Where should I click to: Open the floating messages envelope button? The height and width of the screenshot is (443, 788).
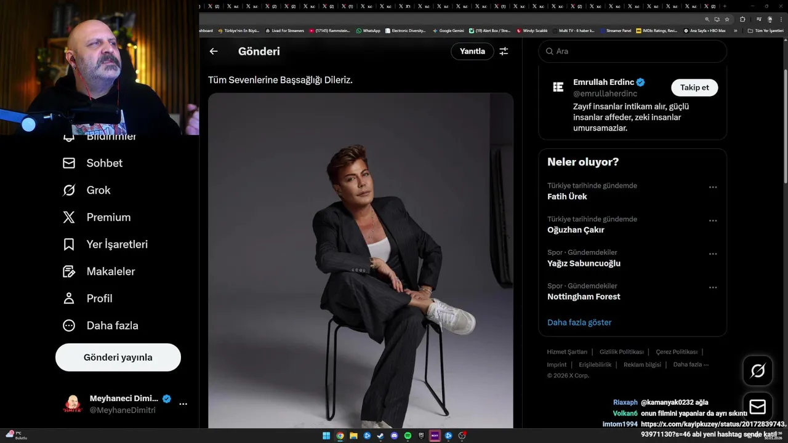pos(758,407)
